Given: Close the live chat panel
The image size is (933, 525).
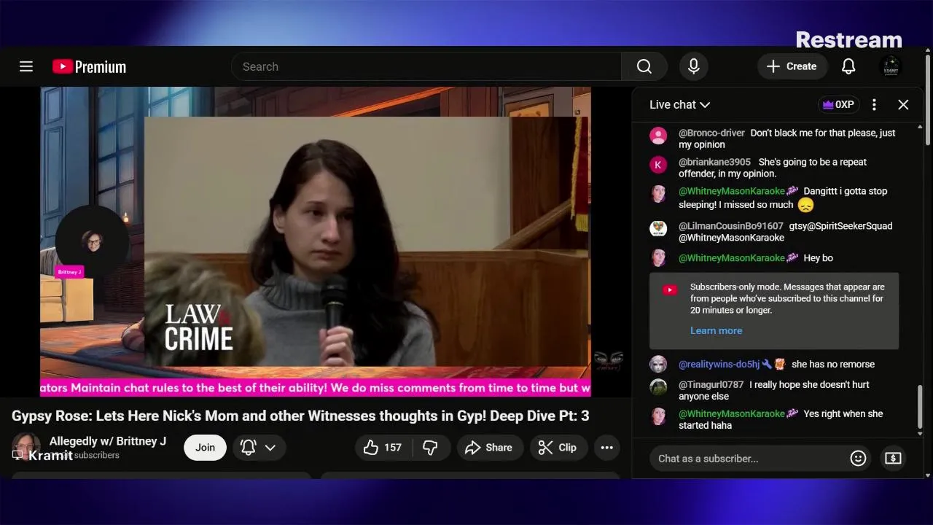Looking at the screenshot, I should click(x=903, y=104).
